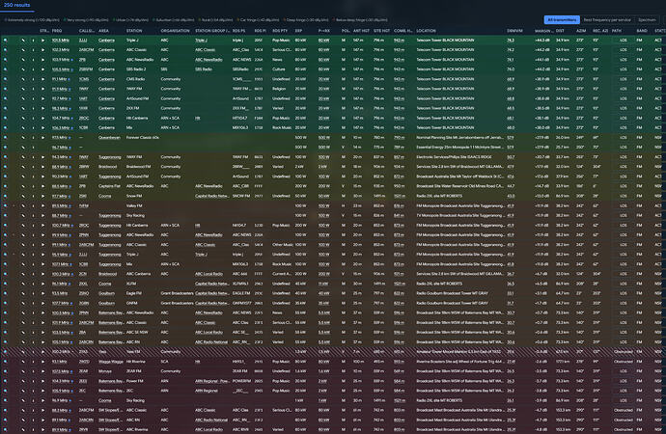Sort by the PATH column header

tap(617, 31)
